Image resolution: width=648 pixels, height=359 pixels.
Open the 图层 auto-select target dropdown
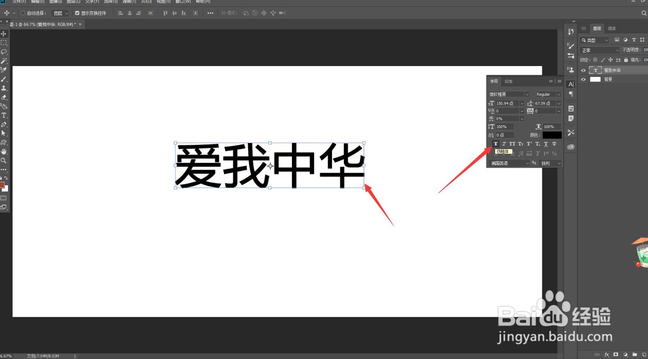click(x=61, y=13)
